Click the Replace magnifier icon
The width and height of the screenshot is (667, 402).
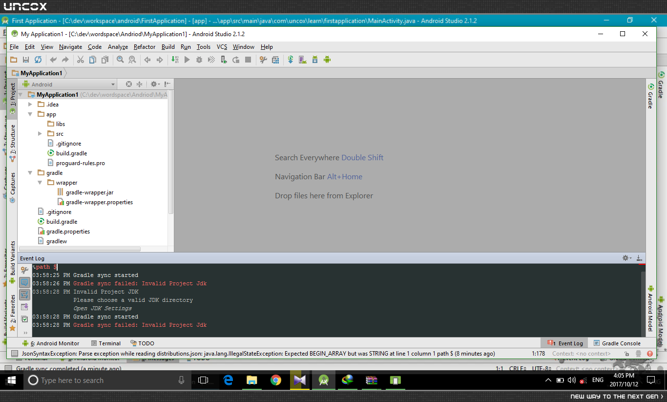click(x=132, y=60)
